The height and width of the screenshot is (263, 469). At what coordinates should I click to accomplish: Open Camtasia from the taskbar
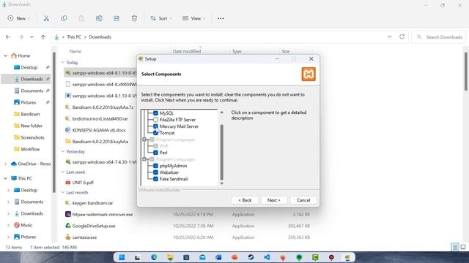tap(315, 257)
